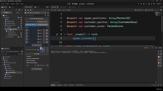
Task: Revert the Spawn Positions property
Action: coord(35,22)
